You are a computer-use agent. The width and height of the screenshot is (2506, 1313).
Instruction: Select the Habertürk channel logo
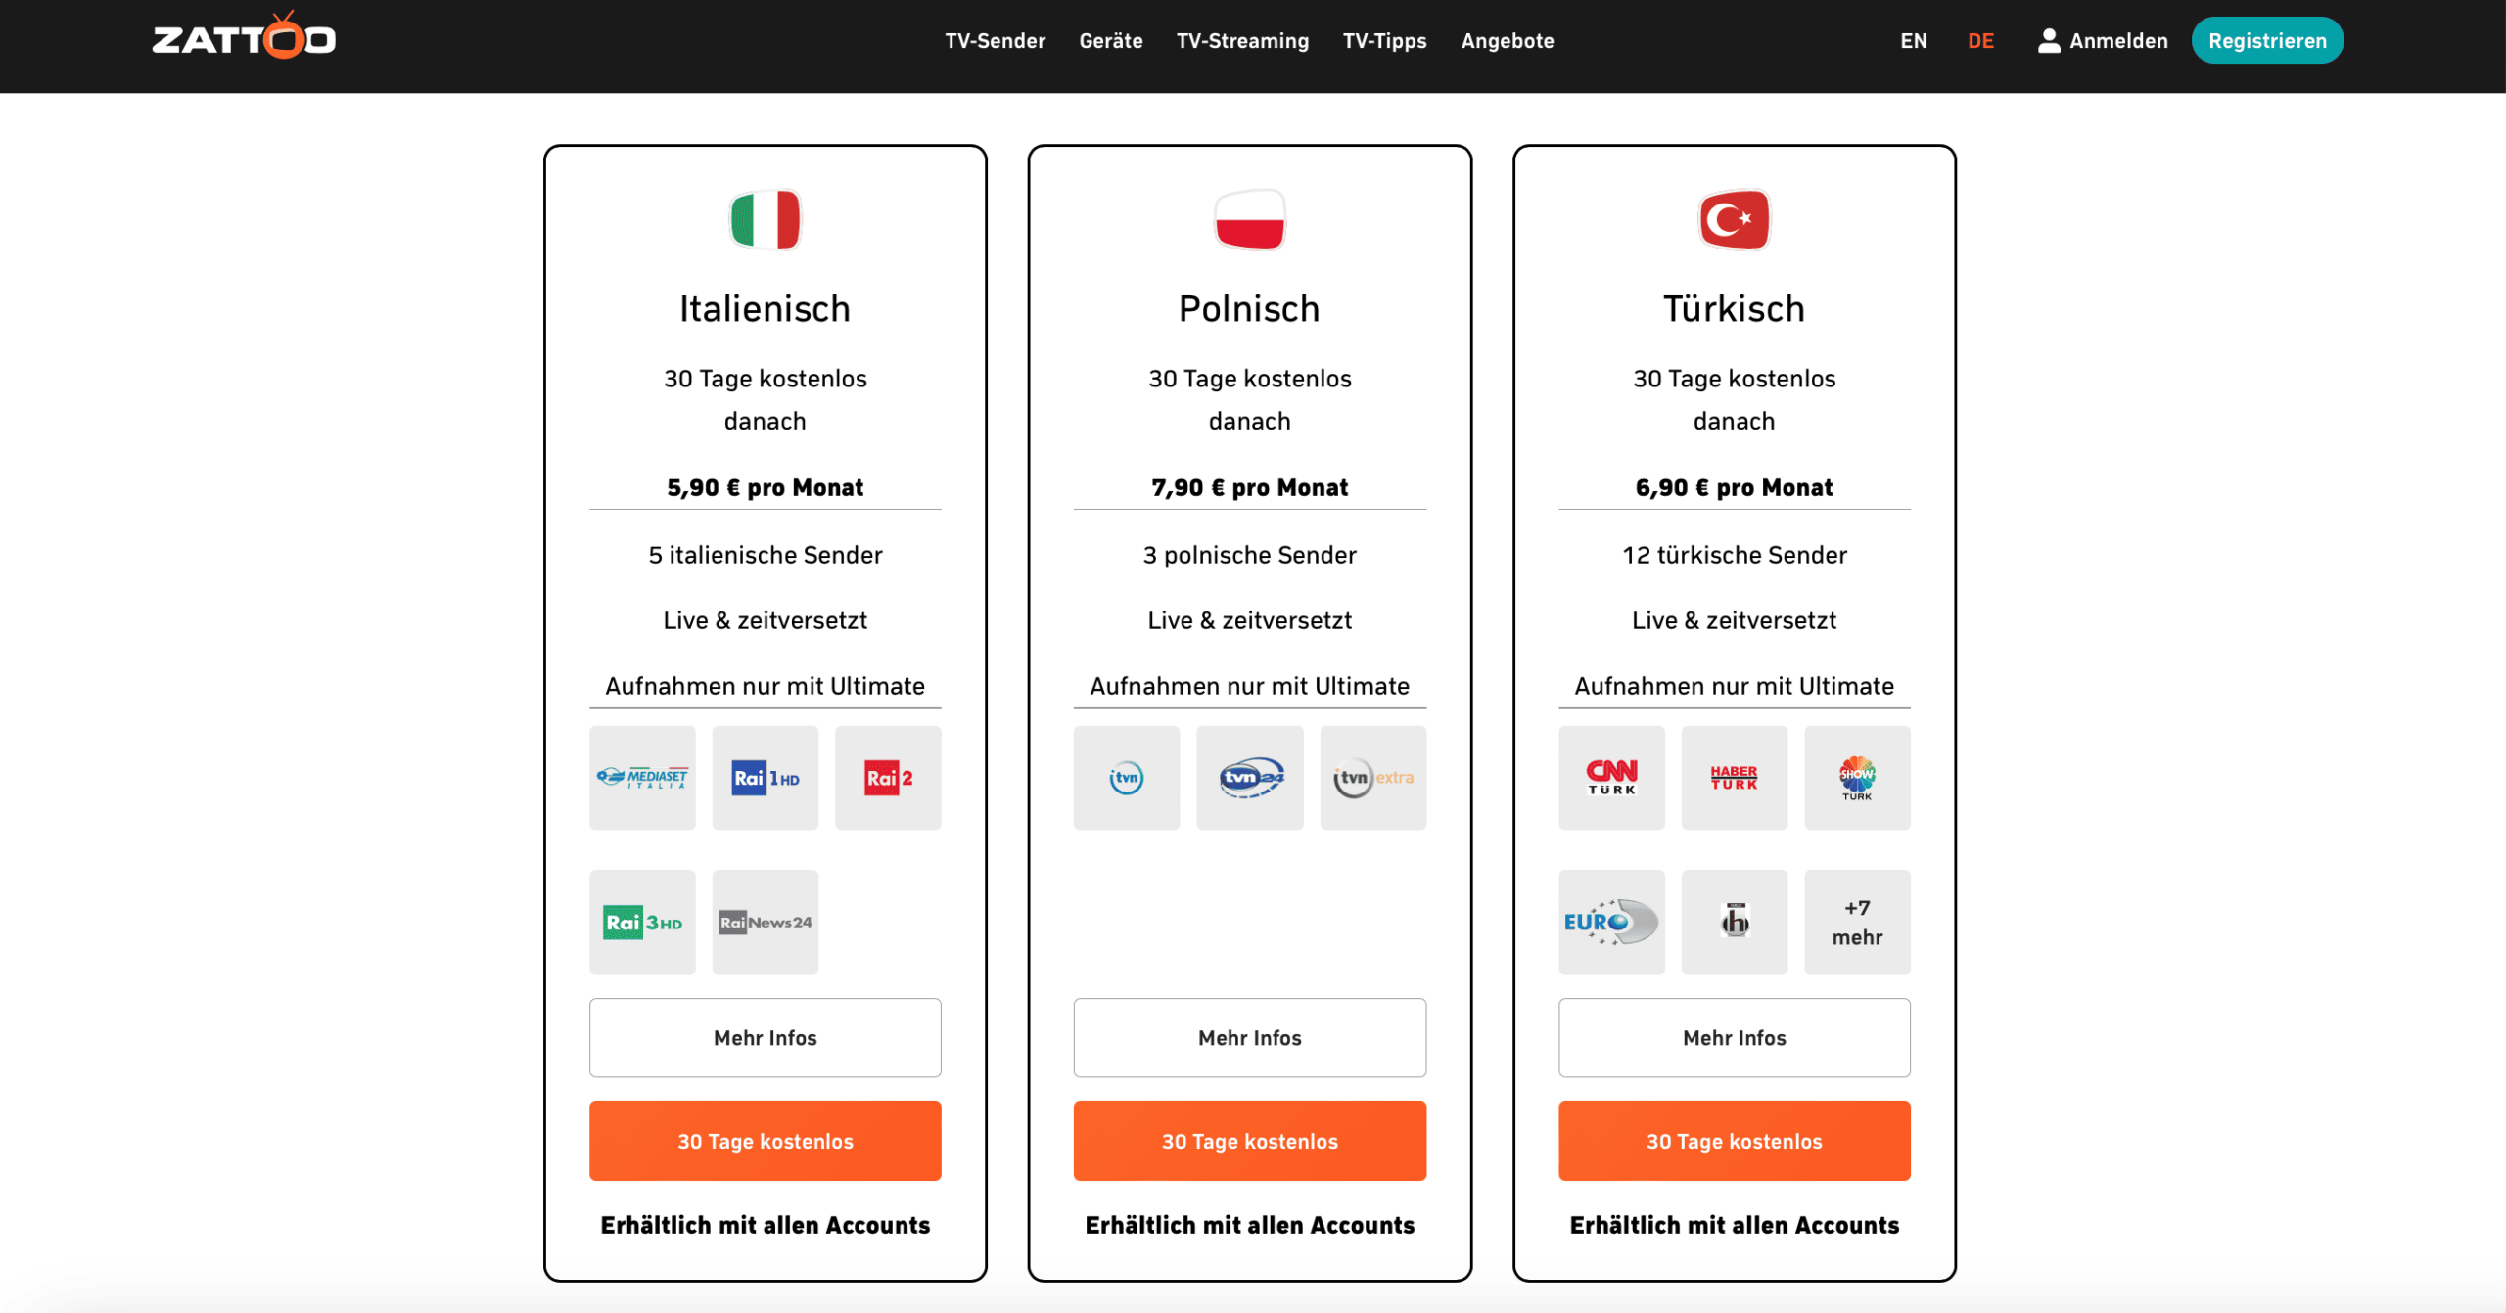pyautogui.click(x=1735, y=778)
